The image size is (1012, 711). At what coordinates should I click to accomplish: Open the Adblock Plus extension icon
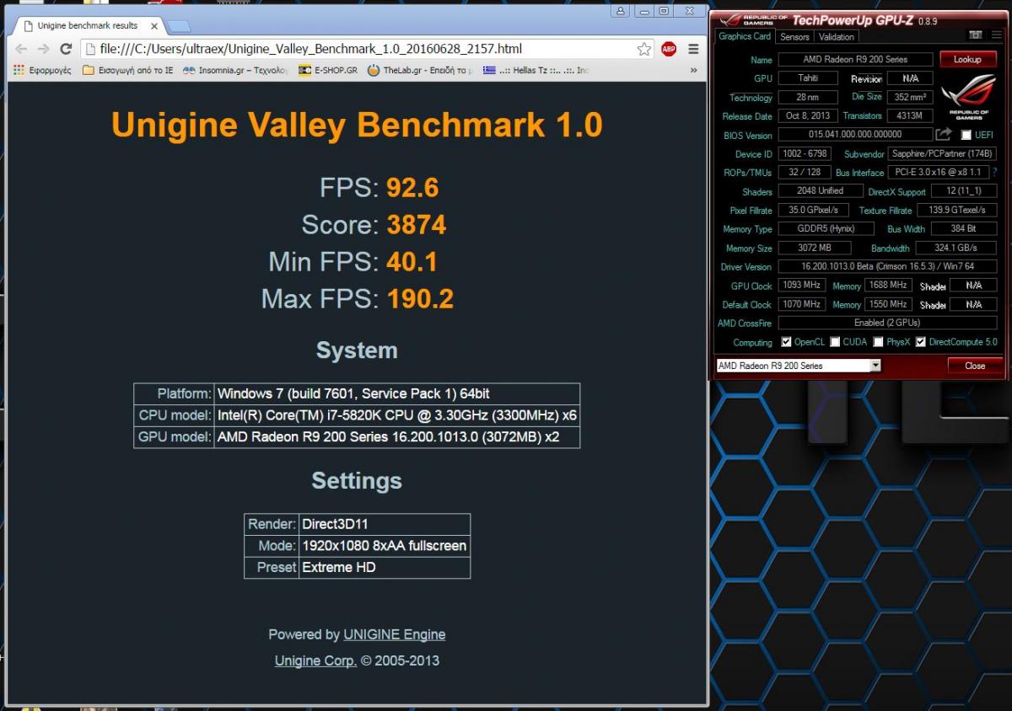tap(669, 49)
